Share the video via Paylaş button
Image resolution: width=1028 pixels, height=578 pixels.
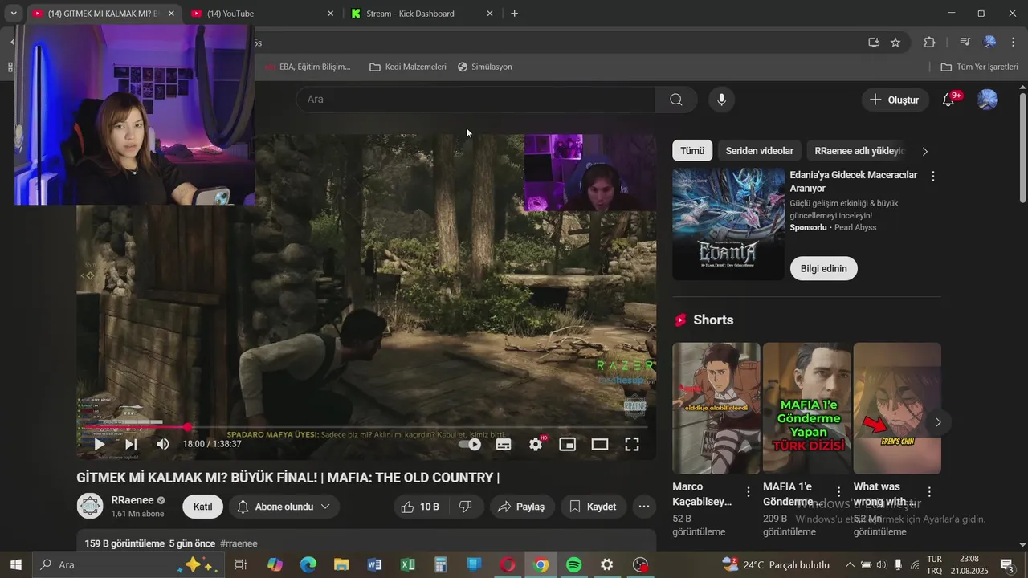tap(521, 507)
